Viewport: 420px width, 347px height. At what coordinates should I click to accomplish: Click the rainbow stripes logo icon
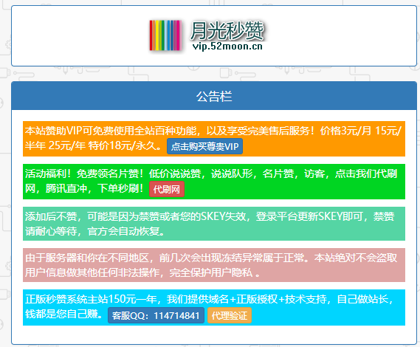165,35
